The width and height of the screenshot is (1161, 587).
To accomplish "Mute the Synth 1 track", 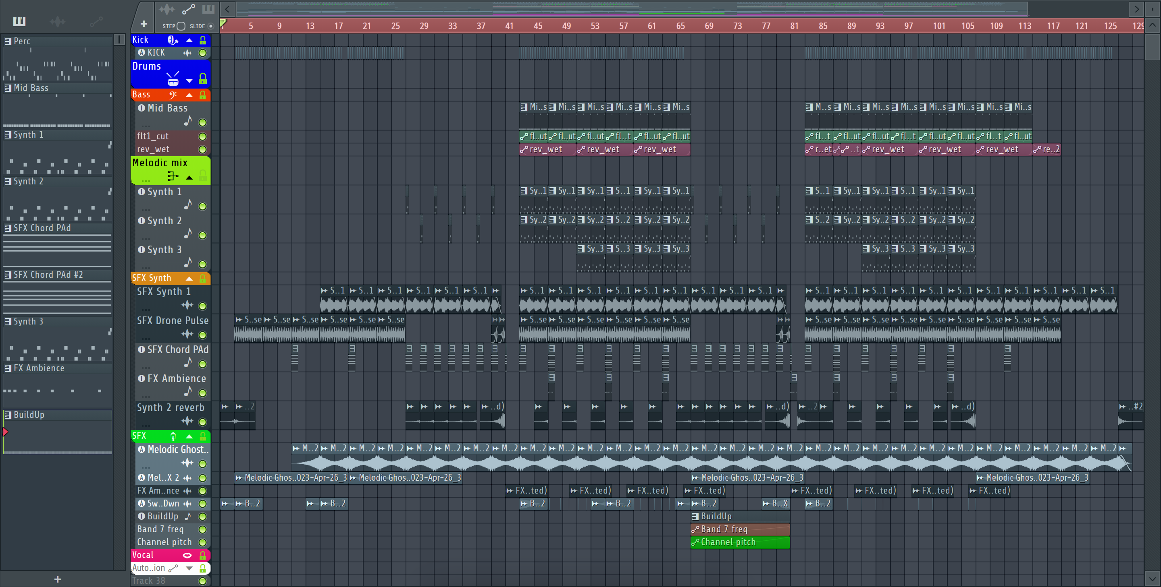I will pyautogui.click(x=203, y=206).
